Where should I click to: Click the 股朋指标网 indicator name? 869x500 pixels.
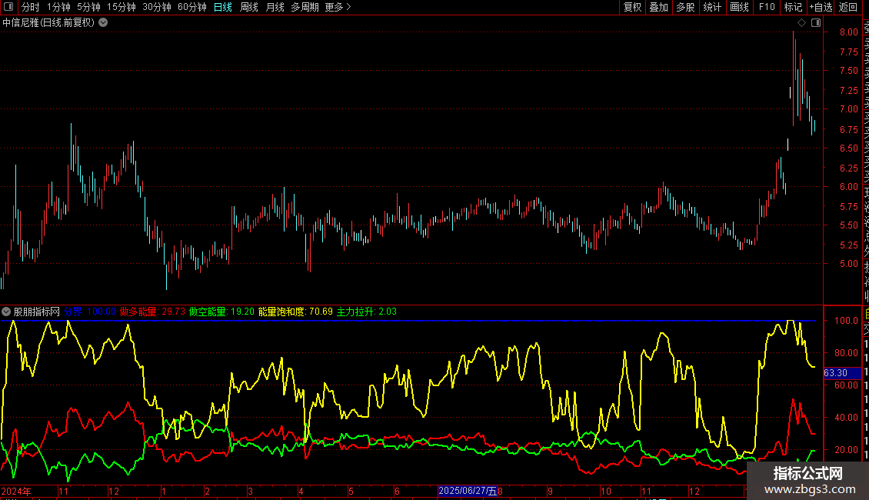pyautogui.click(x=37, y=312)
